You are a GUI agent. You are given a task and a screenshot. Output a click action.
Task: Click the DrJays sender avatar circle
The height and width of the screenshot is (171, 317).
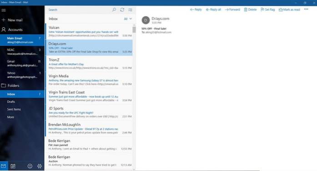pyautogui.click(x=146, y=20)
